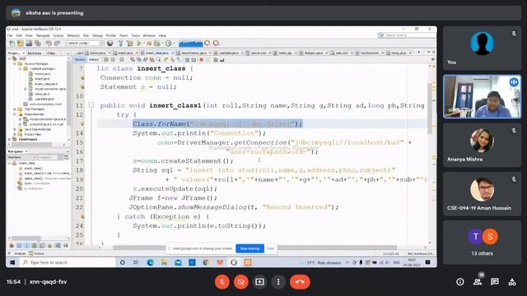
Task: Open Meet more options menu
Action: (x=278, y=282)
